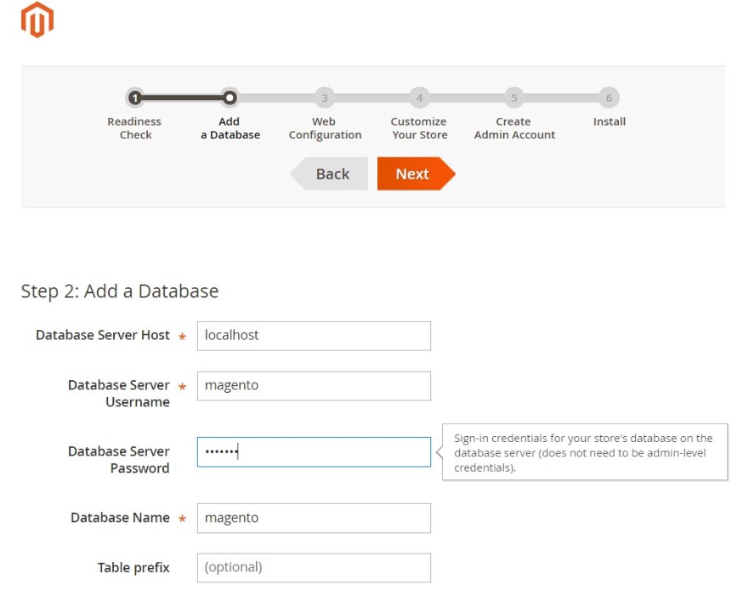Screen dimensions: 743x607
Task: Click step 6 Install circle
Action: (x=609, y=98)
